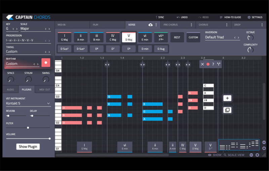The image size is (269, 171).
Task: Click the split icon in chord popup toolbar
Action: [x=219, y=64]
